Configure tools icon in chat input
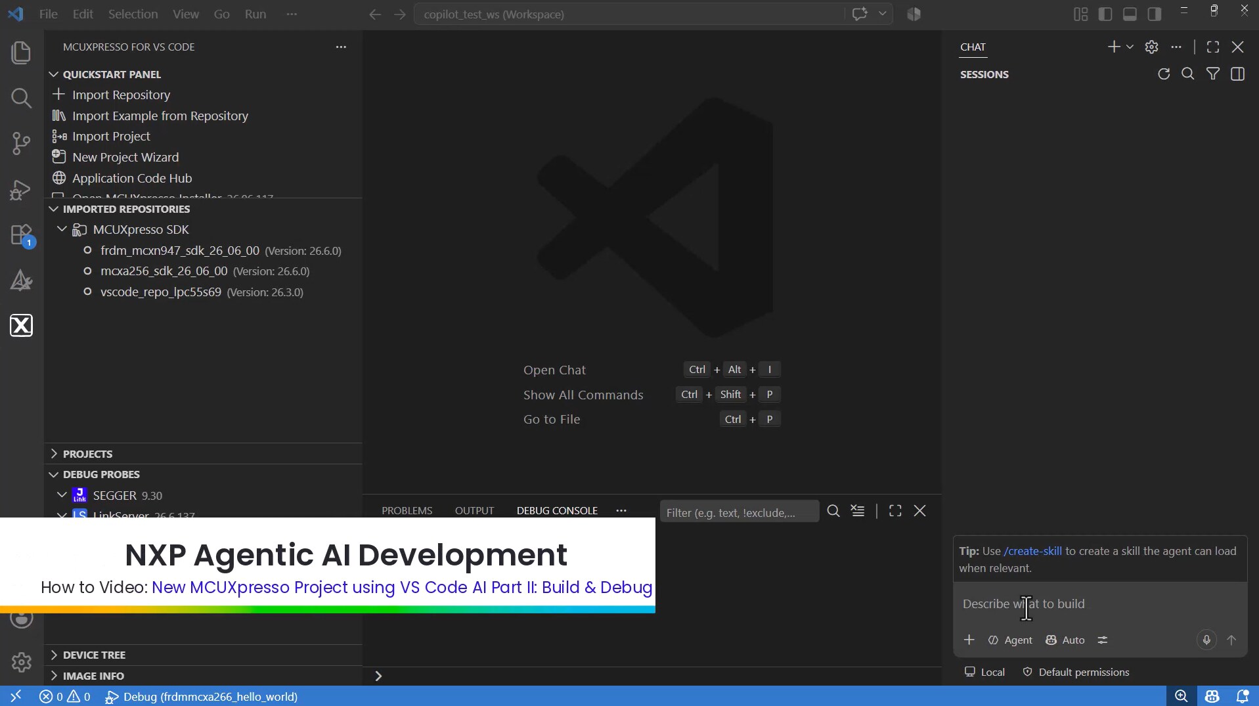Viewport: 1259px width, 706px height. [1103, 640]
